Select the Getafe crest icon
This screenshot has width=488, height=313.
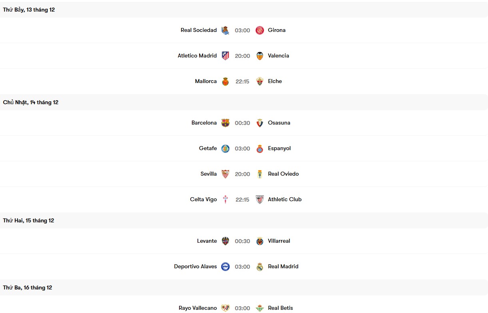tap(225, 149)
